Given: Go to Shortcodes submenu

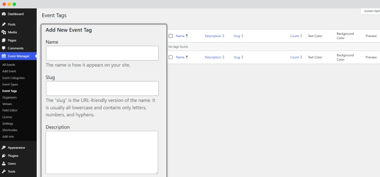Looking at the screenshot, I should pos(10,130).
